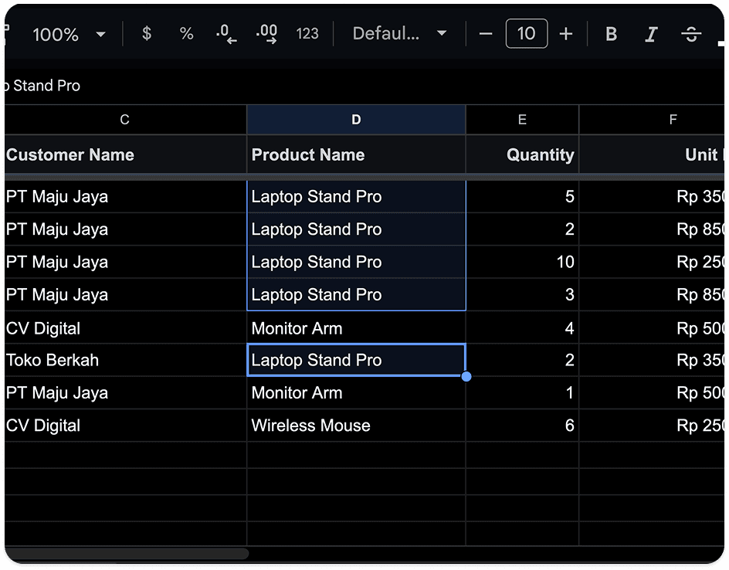This screenshot has height=570, width=729.
Task: Format selection as currency with dollar icon
Action: [147, 33]
